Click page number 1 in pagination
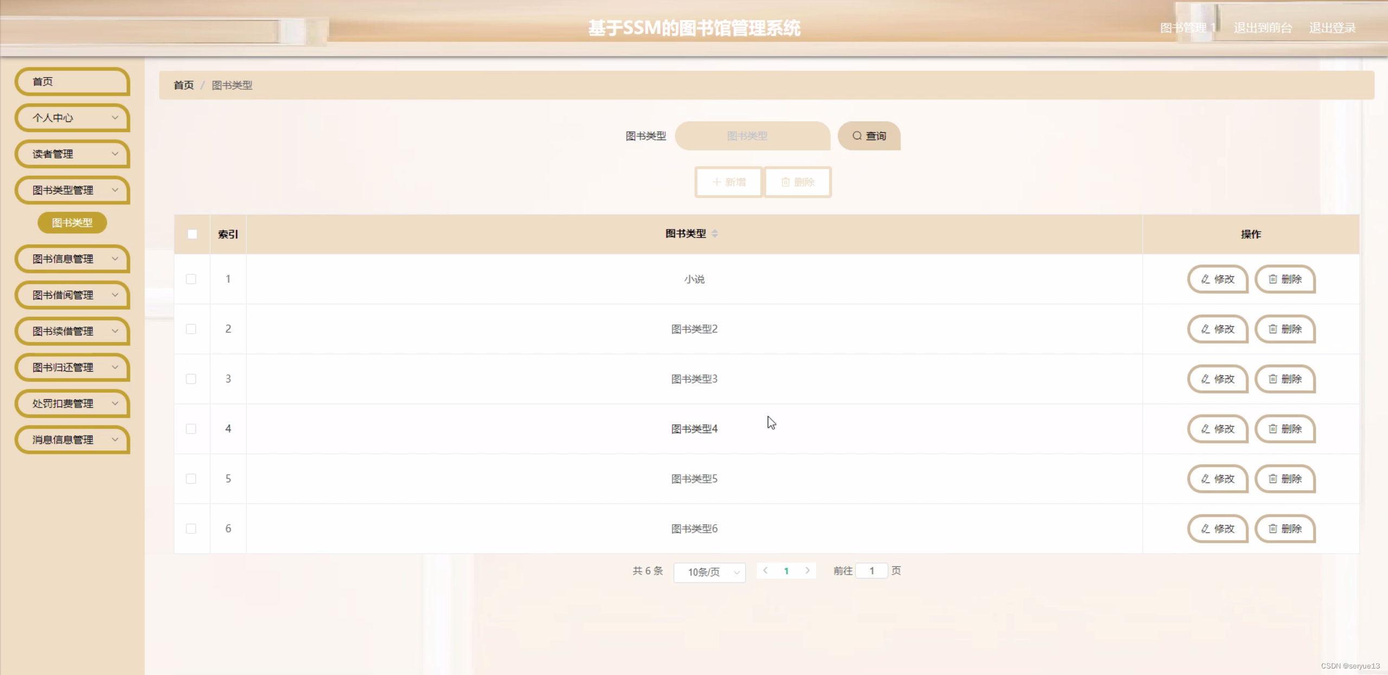The width and height of the screenshot is (1388, 675). tap(786, 571)
